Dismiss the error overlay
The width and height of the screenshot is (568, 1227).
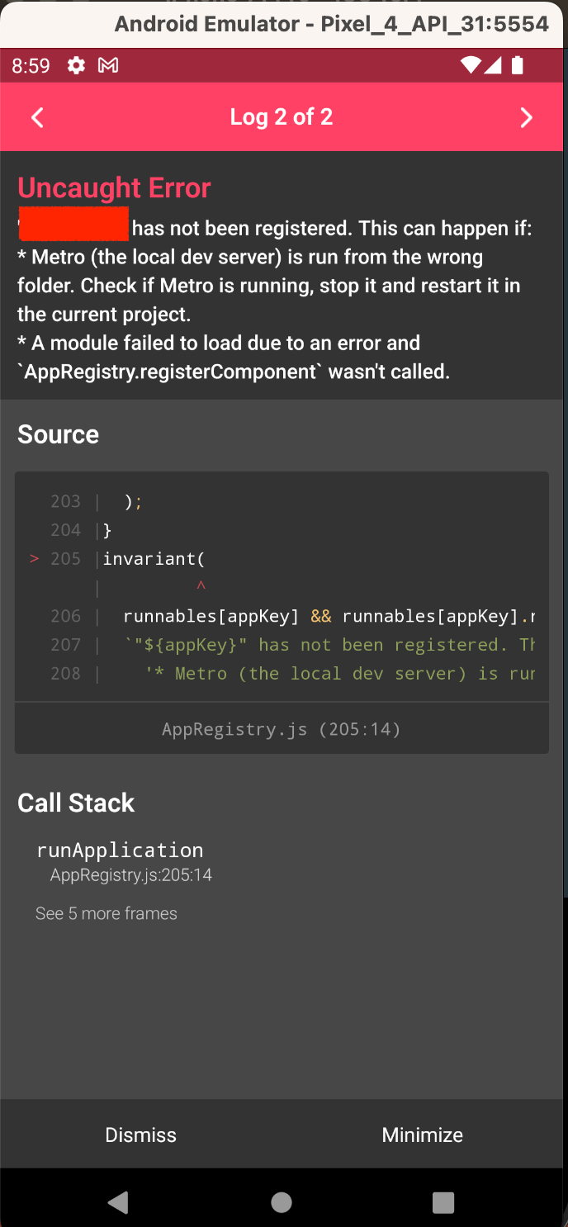pos(140,1135)
